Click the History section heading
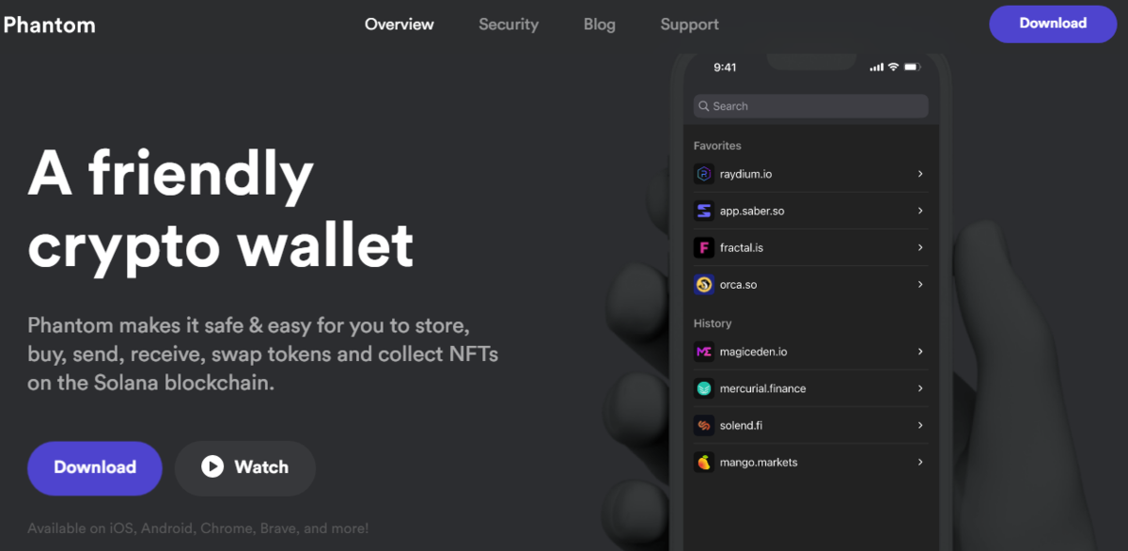 [713, 323]
